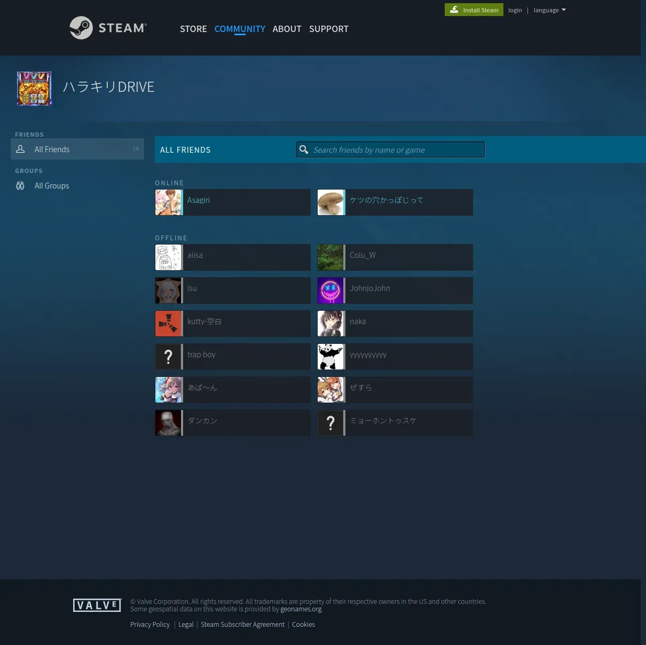Go to the STORE menu
Viewport: 646px width, 645px height.
pos(193,29)
